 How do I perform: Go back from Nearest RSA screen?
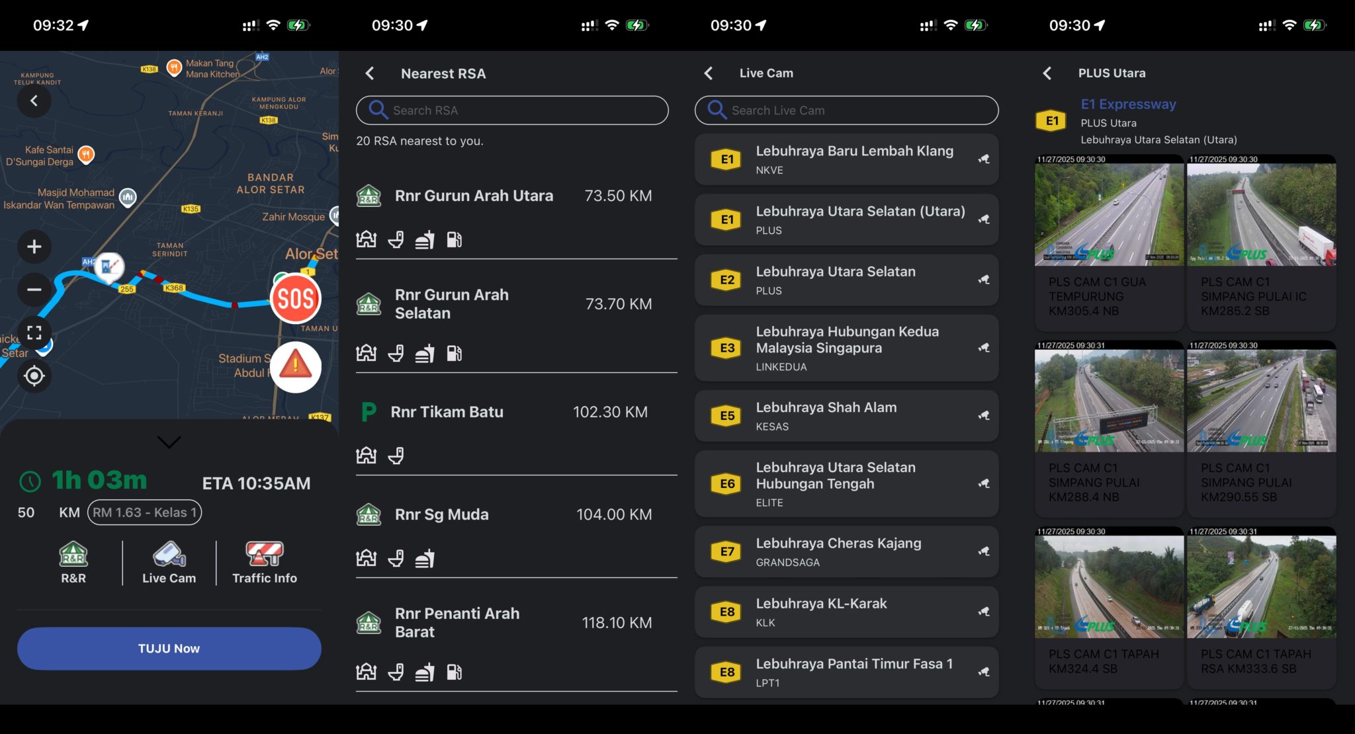(x=371, y=73)
